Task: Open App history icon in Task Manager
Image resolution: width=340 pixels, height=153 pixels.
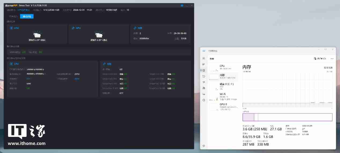Action: (x=204, y=76)
